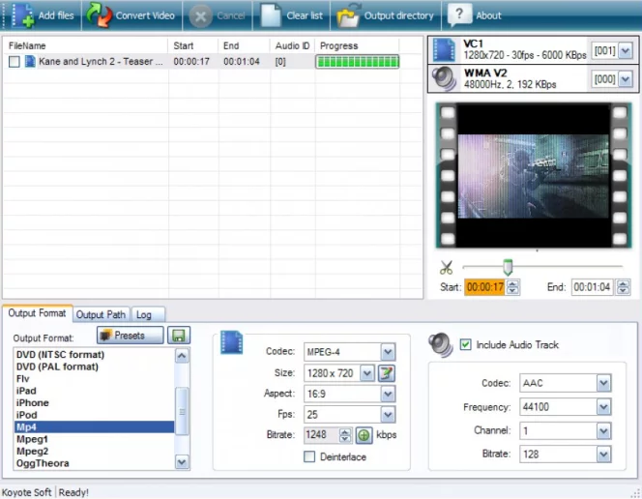Click the Start time spinner arrows

(x=512, y=287)
